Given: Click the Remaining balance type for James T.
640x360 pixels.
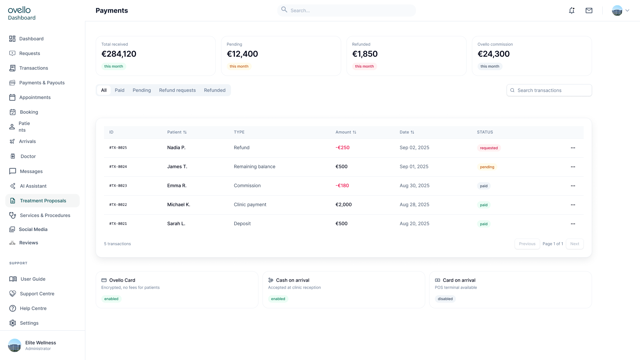Looking at the screenshot, I should (x=254, y=167).
